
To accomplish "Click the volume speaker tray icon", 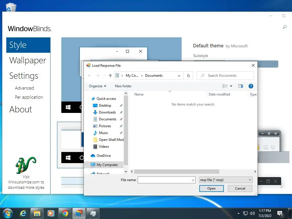I will [252, 213].
